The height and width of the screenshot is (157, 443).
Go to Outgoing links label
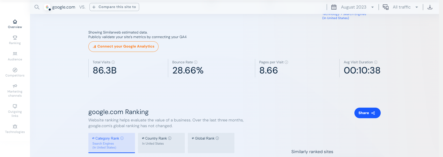pyautogui.click(x=15, y=114)
